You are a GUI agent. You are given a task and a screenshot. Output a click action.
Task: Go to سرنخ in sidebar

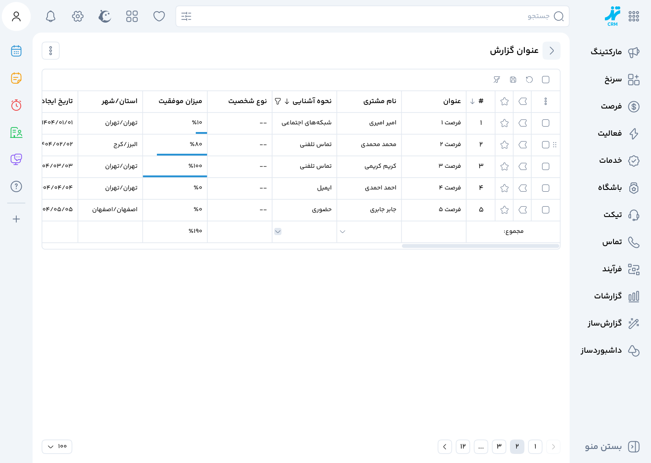(622, 80)
